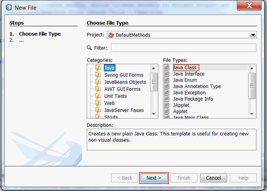Click the Java Exception file icon
The image size is (267, 191).
(x=167, y=93)
